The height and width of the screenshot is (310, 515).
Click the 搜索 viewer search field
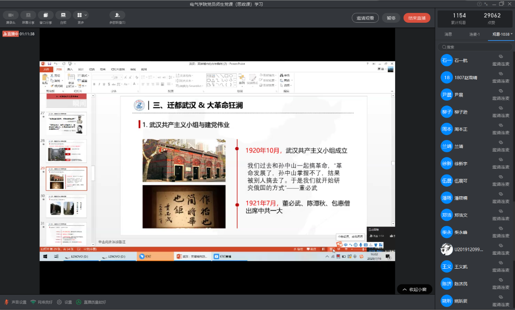click(x=476, y=47)
